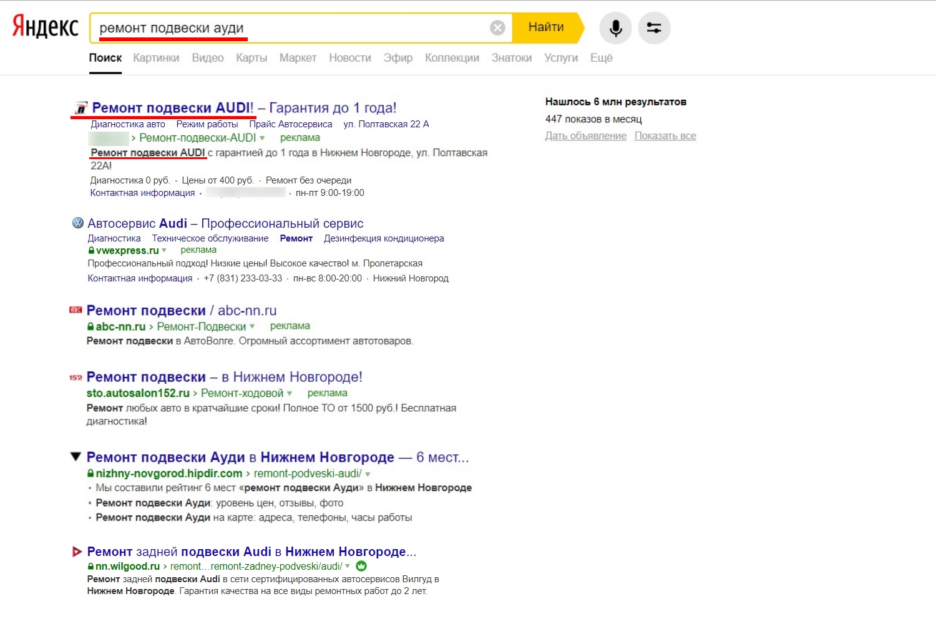Click the abc-nn.ru red favicon
Viewport: 936px width, 624px height.
(x=76, y=310)
